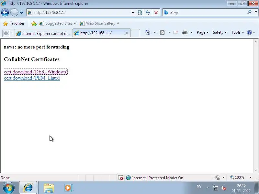
Task: Add to Favorites bar star-arrow icon
Action: coord(34,23)
